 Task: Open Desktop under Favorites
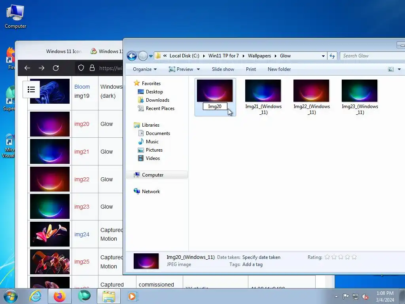coord(150,92)
